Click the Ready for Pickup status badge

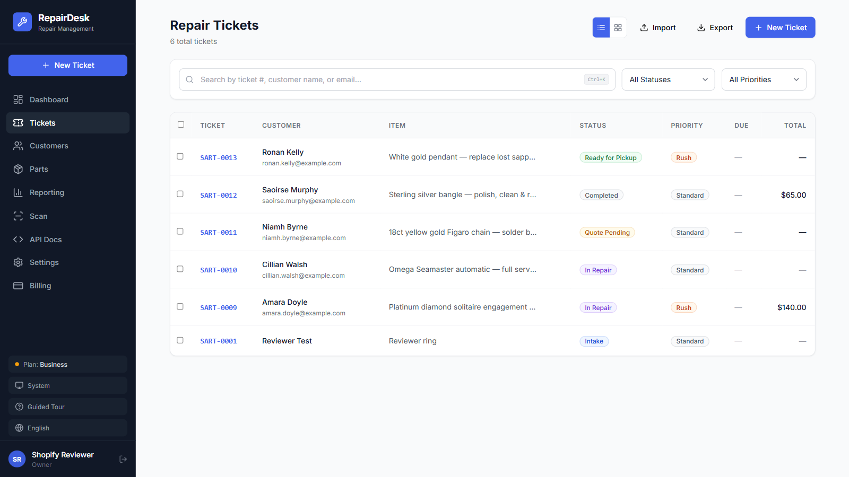tap(611, 158)
